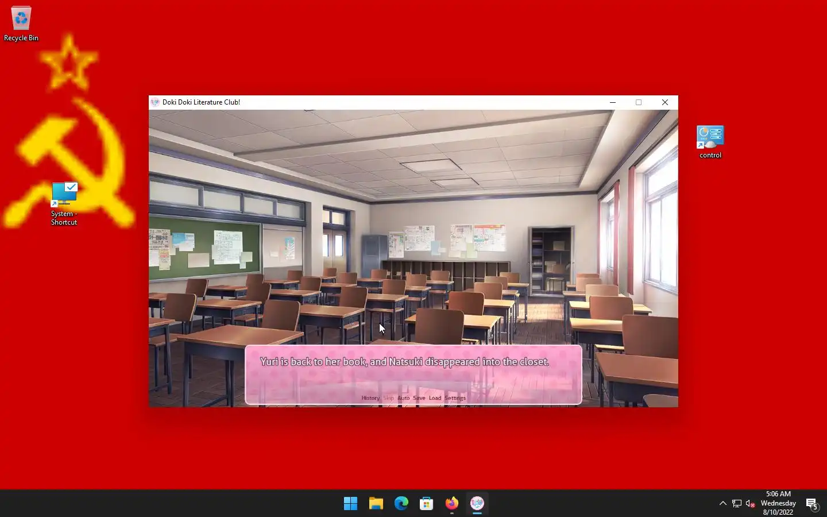Click the Skip button in the game
Viewport: 827px width, 517px height.
coord(388,398)
